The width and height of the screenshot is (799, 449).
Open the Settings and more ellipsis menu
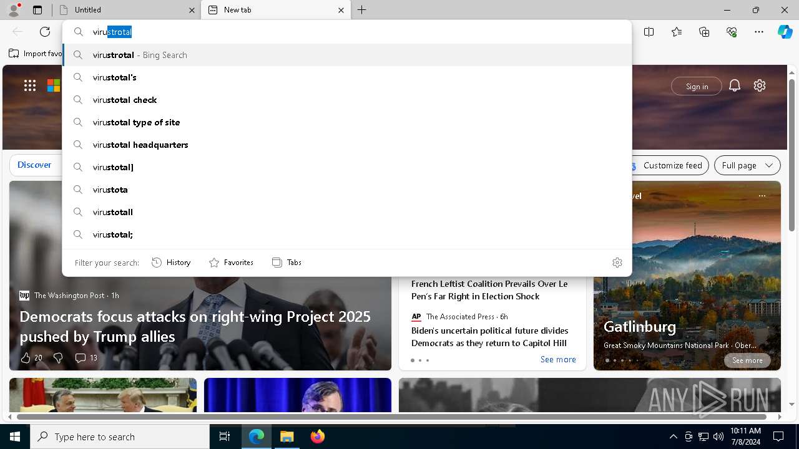click(759, 32)
